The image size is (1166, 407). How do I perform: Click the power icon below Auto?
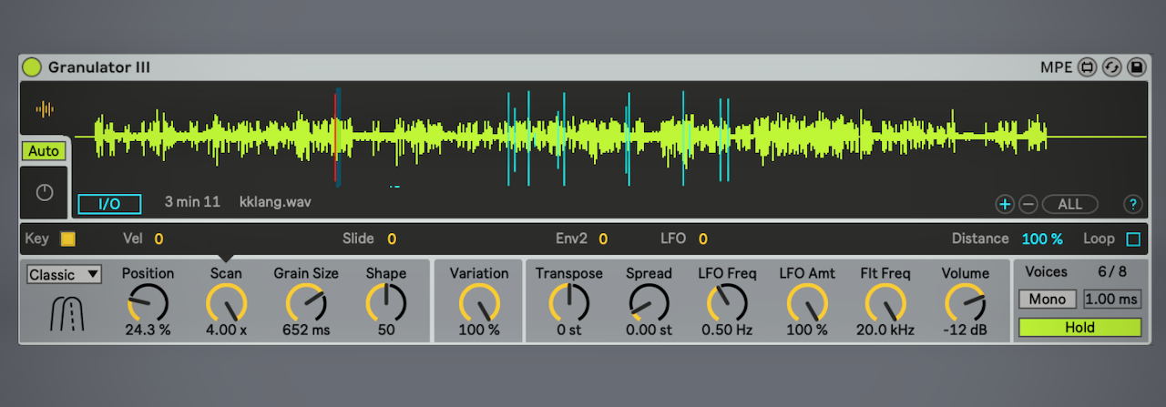45,193
